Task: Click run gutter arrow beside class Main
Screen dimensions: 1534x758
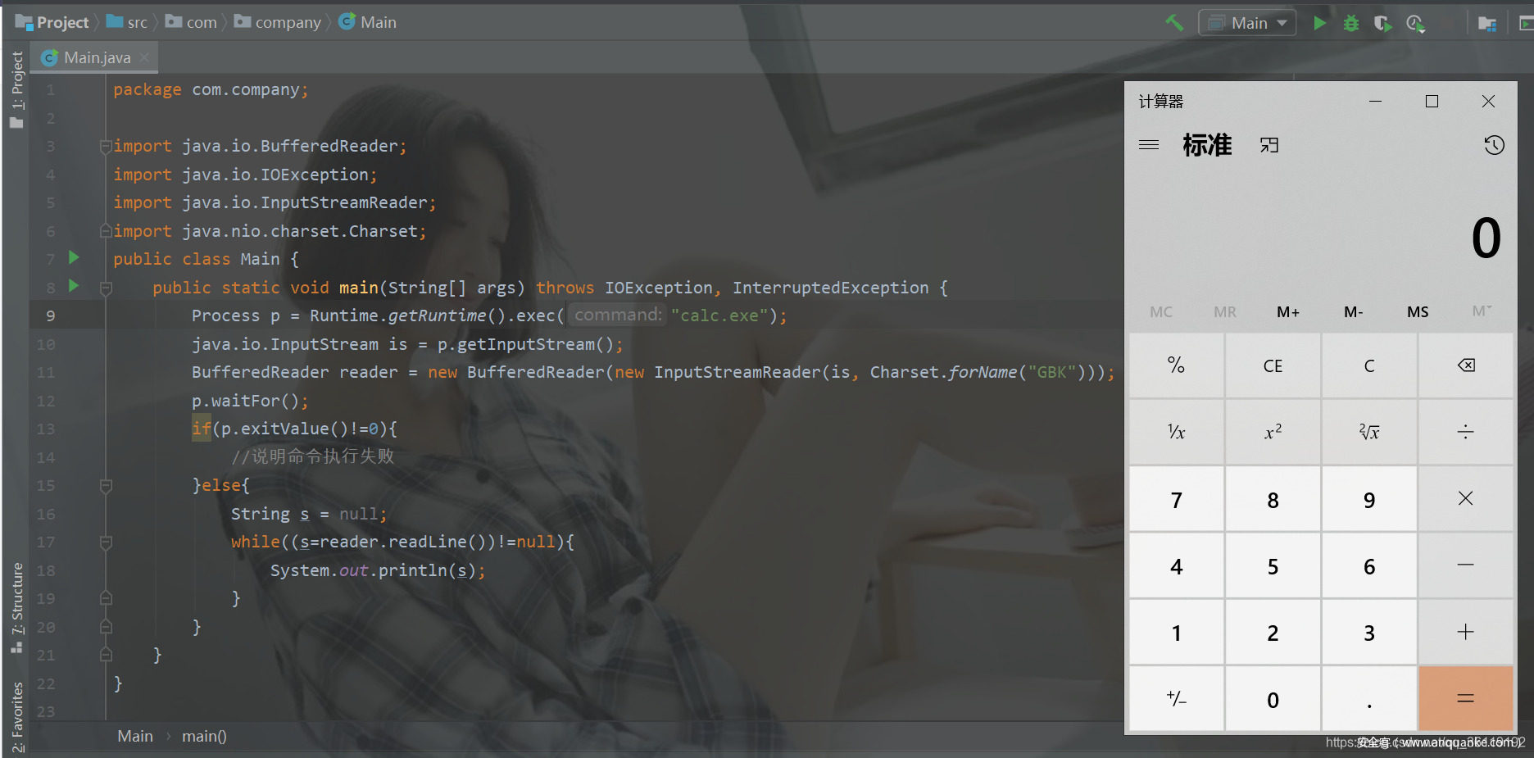Action: click(74, 258)
